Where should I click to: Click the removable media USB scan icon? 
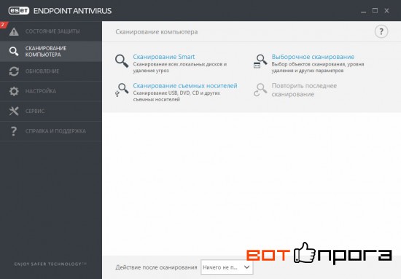tap(122, 90)
